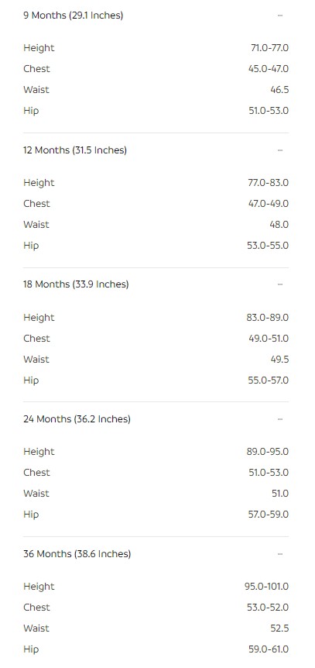Viewport: 315px width, 668px height.
Task: Select the chest value 47.0-49.0
Action: tap(268, 204)
